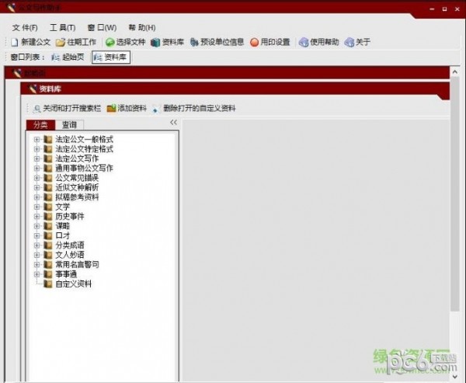Image resolution: width=466 pixels, height=383 pixels.
Task: Select the 文人妙语 tree label
Action: click(x=70, y=255)
